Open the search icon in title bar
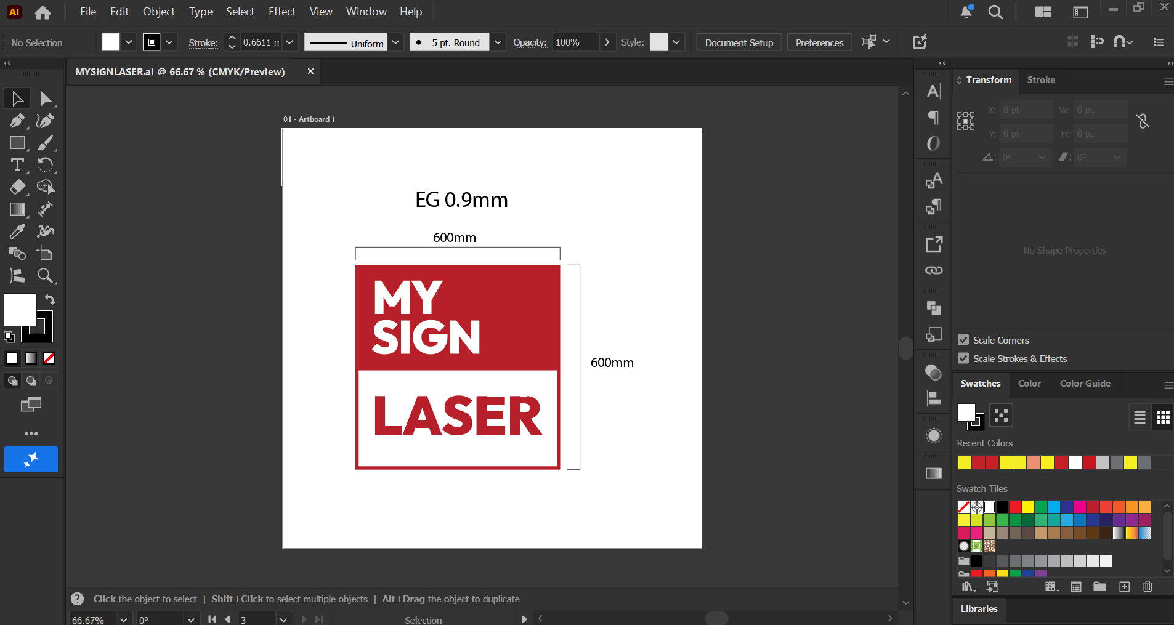 pyautogui.click(x=995, y=12)
